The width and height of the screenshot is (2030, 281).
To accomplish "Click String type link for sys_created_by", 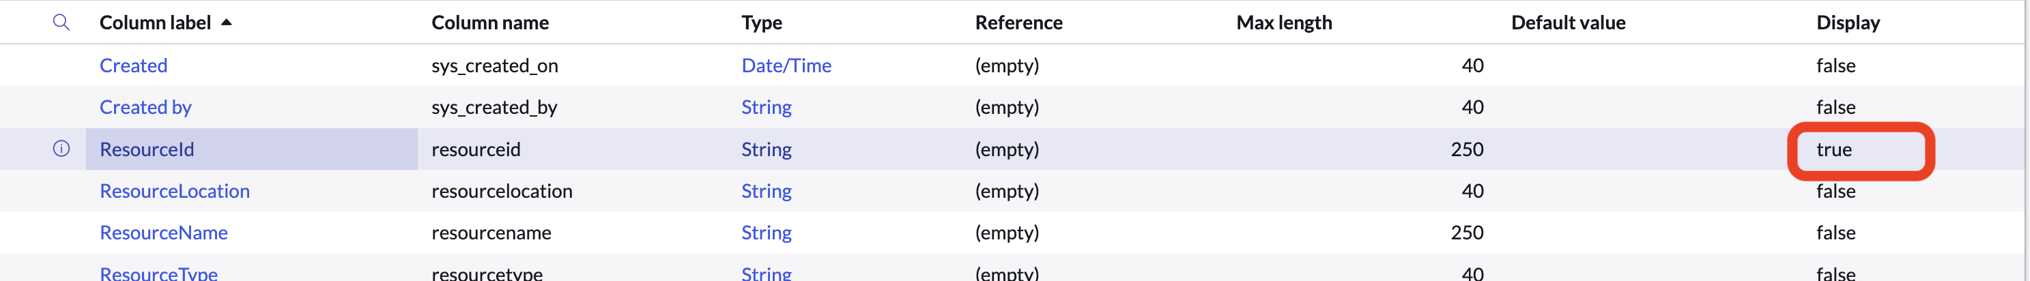I will [766, 107].
